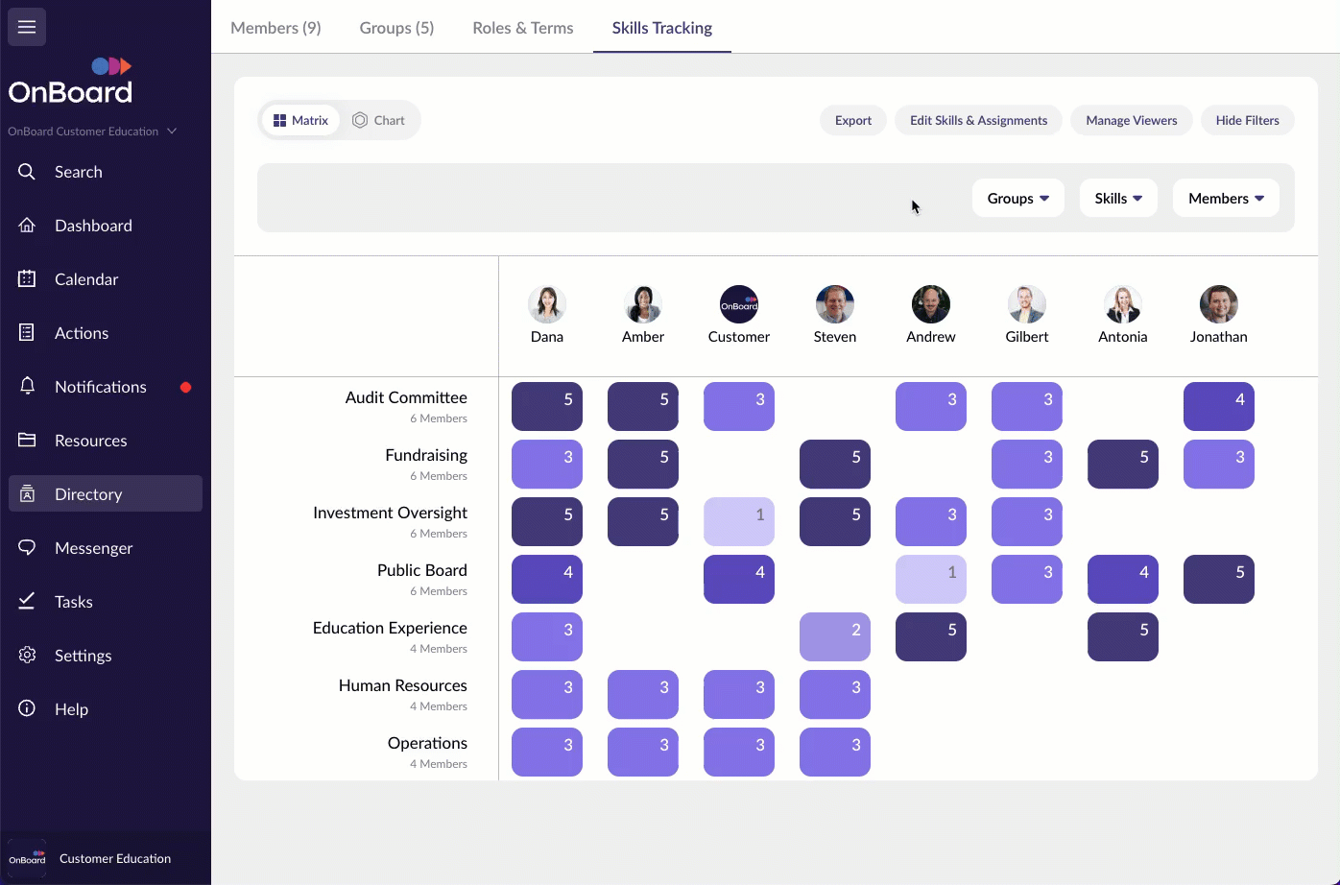Image resolution: width=1340 pixels, height=885 pixels.
Task: Open Edit Skills & Assignments
Action: (978, 120)
